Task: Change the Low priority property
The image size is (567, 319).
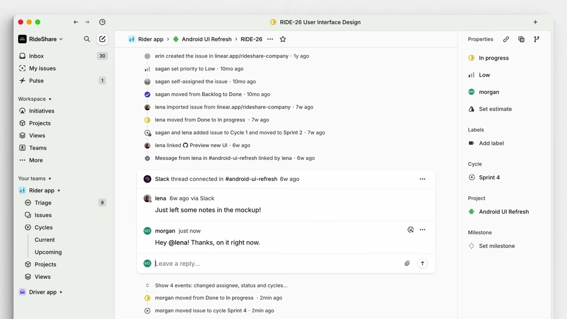Action: [479, 75]
